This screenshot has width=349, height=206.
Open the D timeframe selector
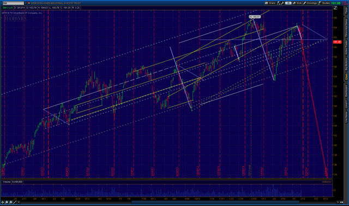(288, 3)
